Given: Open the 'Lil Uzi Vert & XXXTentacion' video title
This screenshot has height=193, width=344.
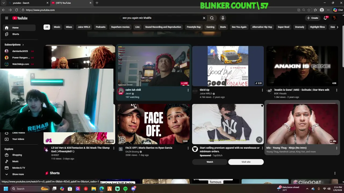Looking at the screenshot, I should pos(80,150).
